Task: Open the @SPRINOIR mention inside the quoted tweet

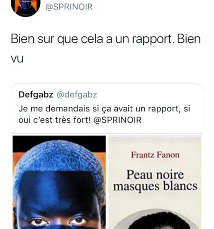Action: point(117,120)
